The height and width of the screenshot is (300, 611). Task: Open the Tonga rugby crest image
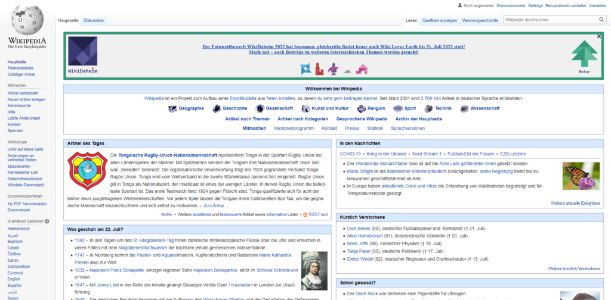point(87,171)
